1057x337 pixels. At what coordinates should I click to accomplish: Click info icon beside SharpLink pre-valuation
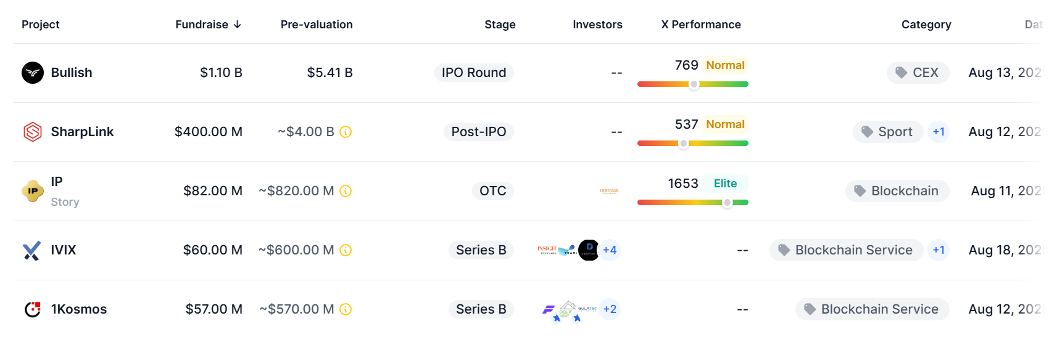point(346,132)
